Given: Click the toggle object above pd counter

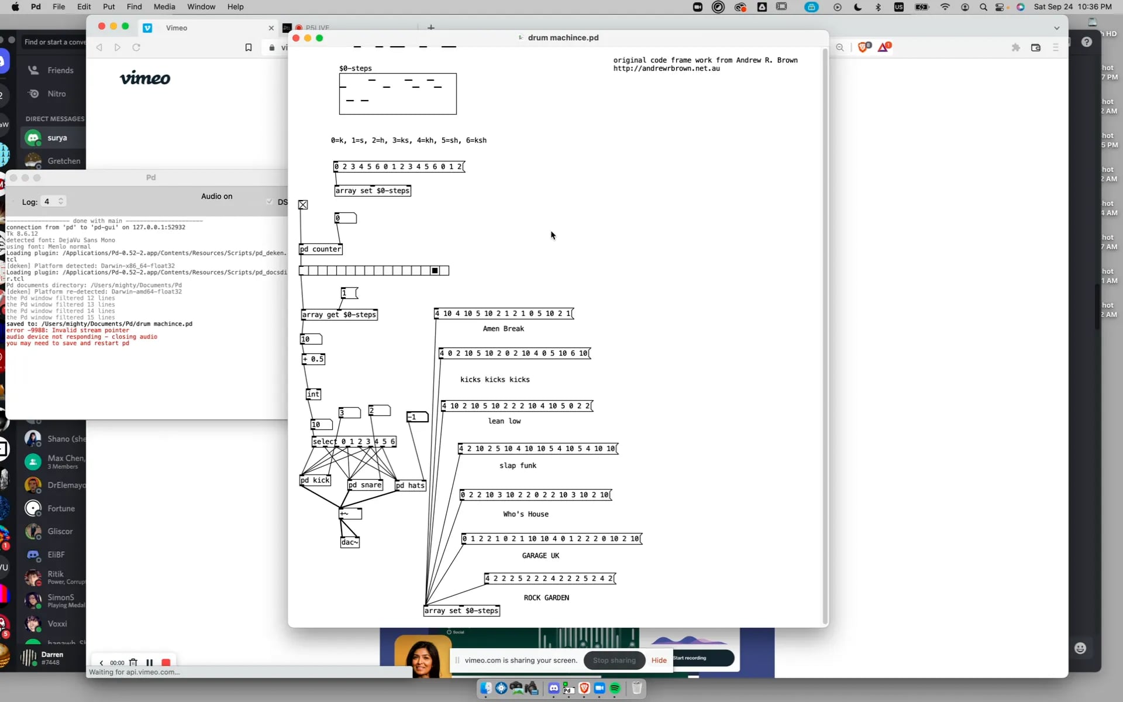Looking at the screenshot, I should pos(303,205).
